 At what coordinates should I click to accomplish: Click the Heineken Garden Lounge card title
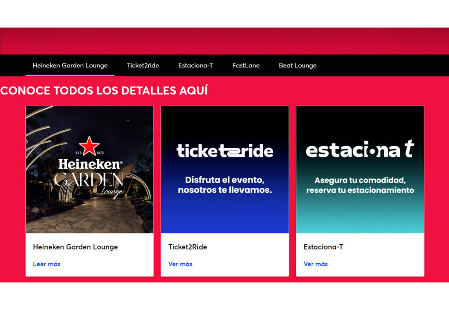(75, 247)
